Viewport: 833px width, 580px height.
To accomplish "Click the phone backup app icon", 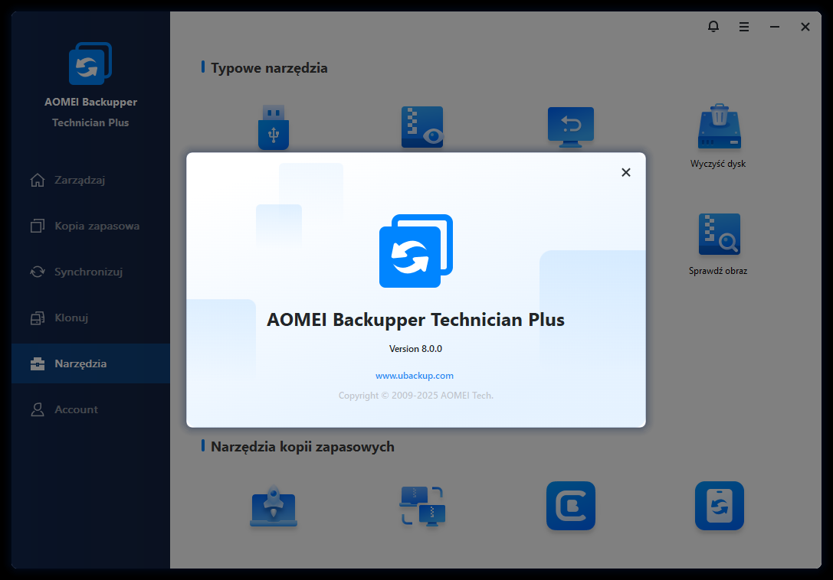I will click(x=720, y=506).
